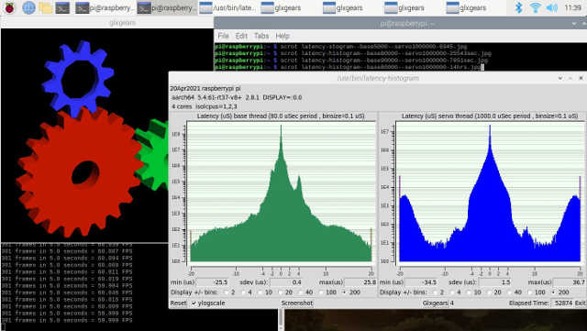Image resolution: width=587 pixels, height=331 pixels.
Task: Select the 2 bins option for base thread
Action: click(227, 292)
